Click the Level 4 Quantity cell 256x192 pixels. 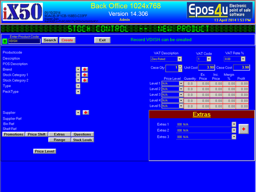(x=190, y=101)
